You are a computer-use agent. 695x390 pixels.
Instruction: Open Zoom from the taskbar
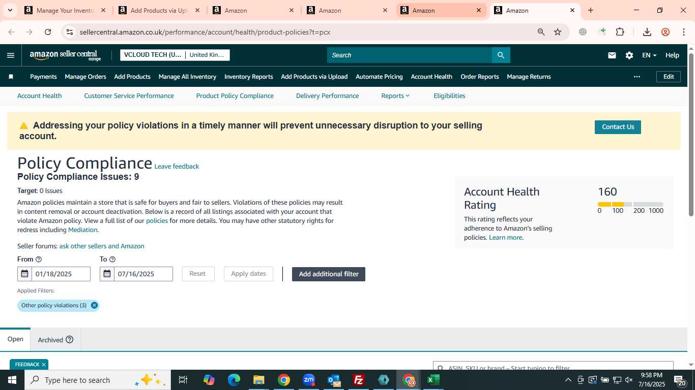309,380
